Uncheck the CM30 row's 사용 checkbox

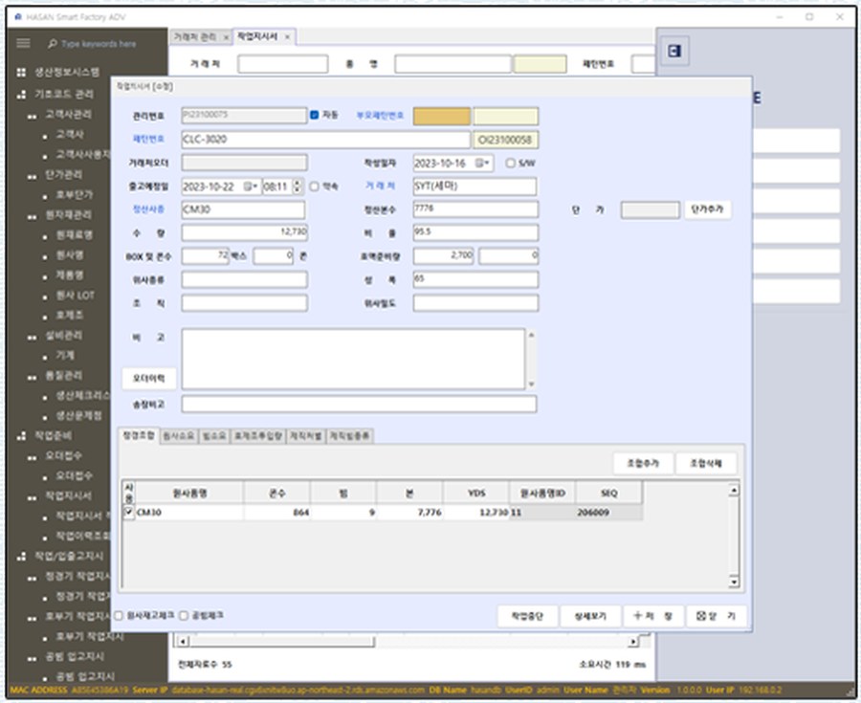(x=128, y=512)
